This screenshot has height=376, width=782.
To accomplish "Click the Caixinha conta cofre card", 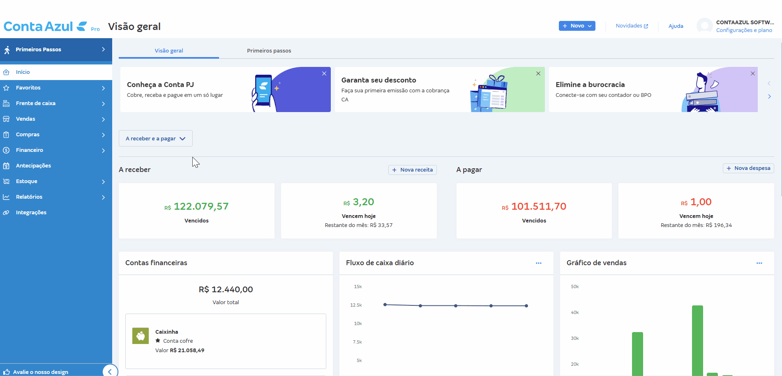I will click(x=226, y=341).
